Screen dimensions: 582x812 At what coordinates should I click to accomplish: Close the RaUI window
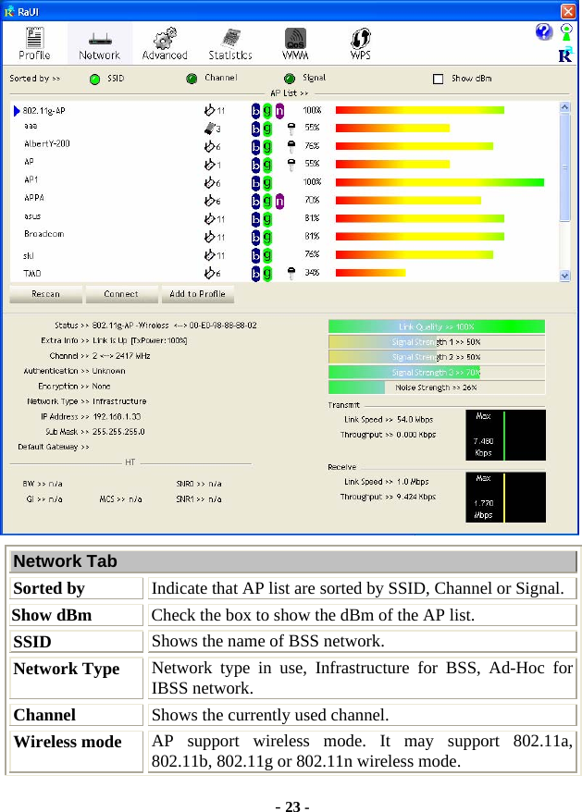568,11
